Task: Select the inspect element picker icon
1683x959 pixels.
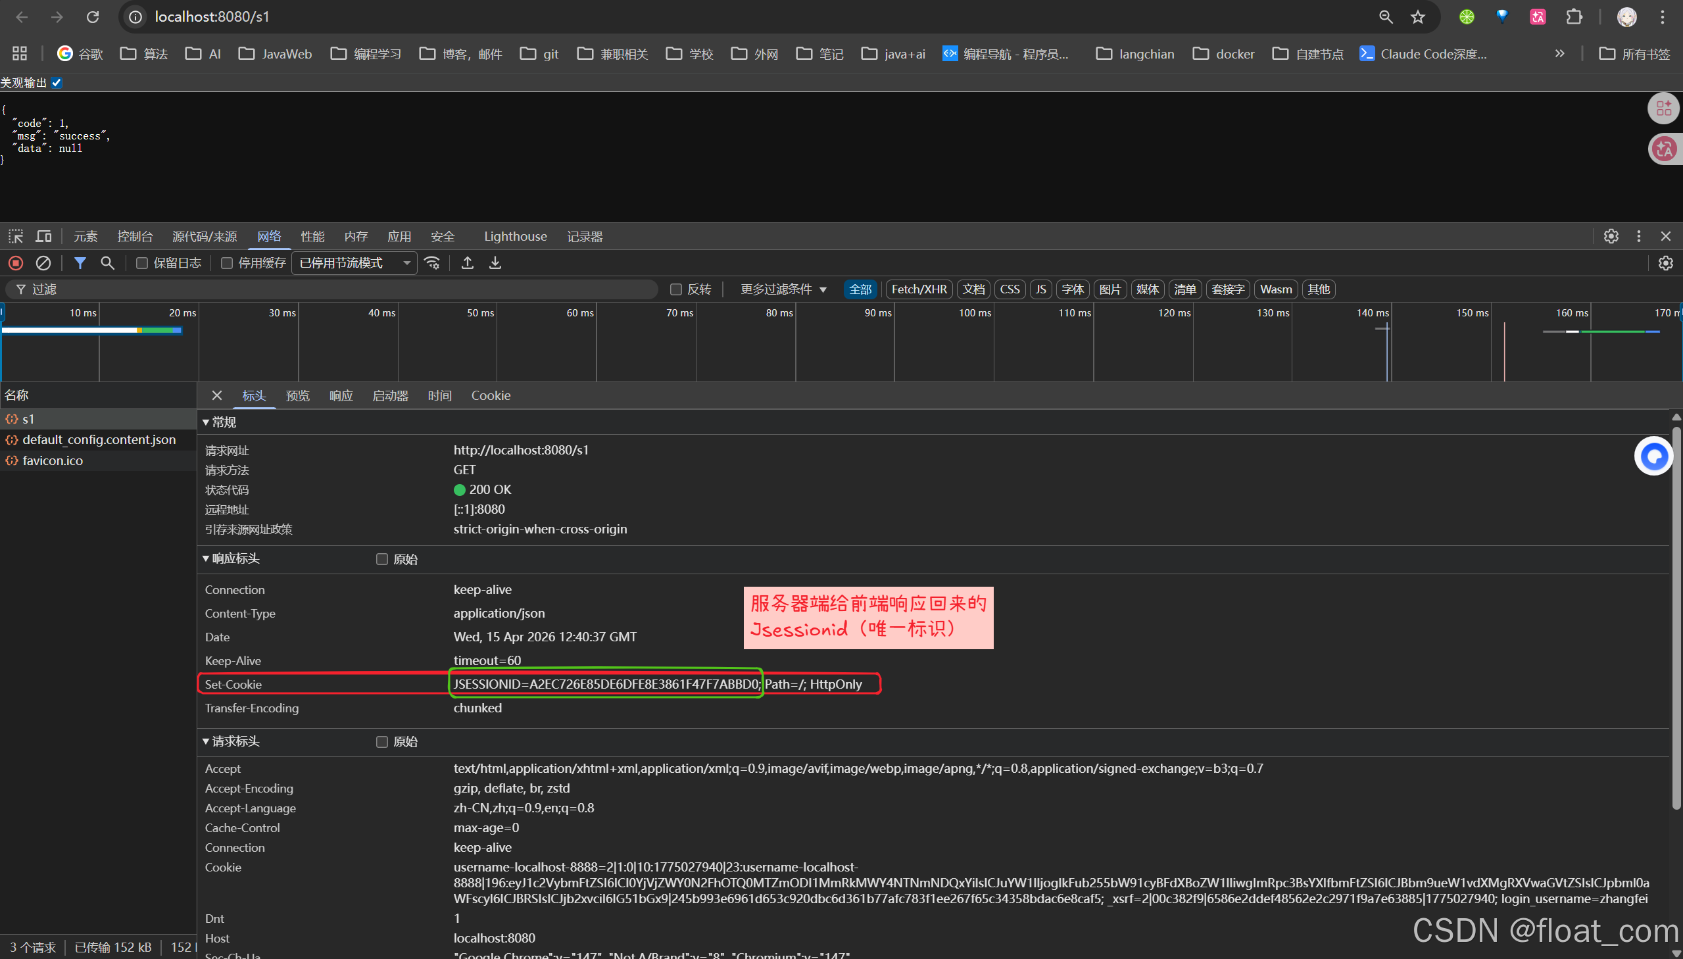Action: tap(16, 236)
